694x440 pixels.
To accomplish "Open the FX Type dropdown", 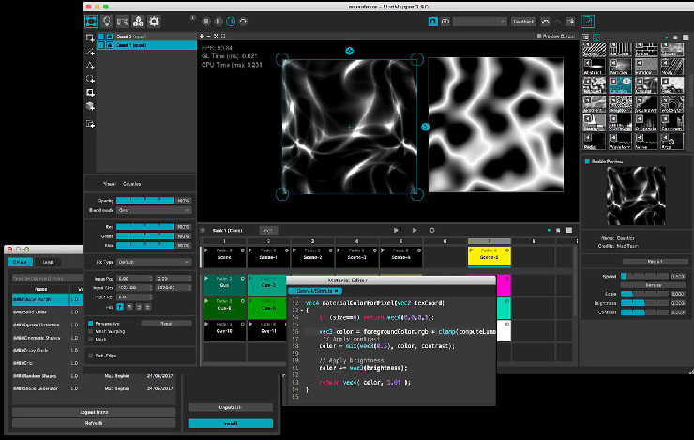I will pyautogui.click(x=154, y=262).
